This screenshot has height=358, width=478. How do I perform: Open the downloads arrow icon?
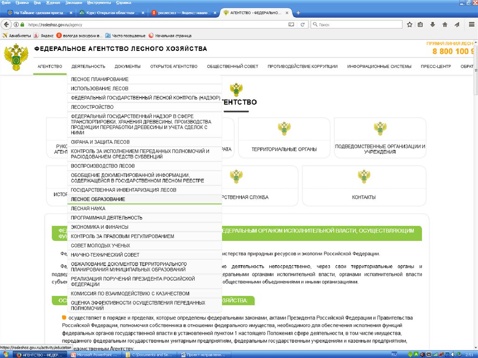(x=433, y=25)
